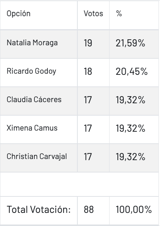This screenshot has width=160, height=226.
Task: Click the 100,00% total percentage
Action: [x=134, y=210]
